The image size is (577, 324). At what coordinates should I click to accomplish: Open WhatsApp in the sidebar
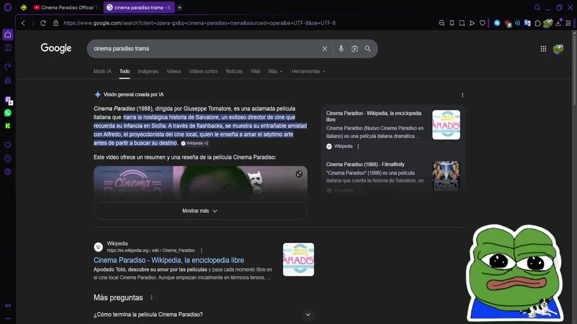pos(8,113)
